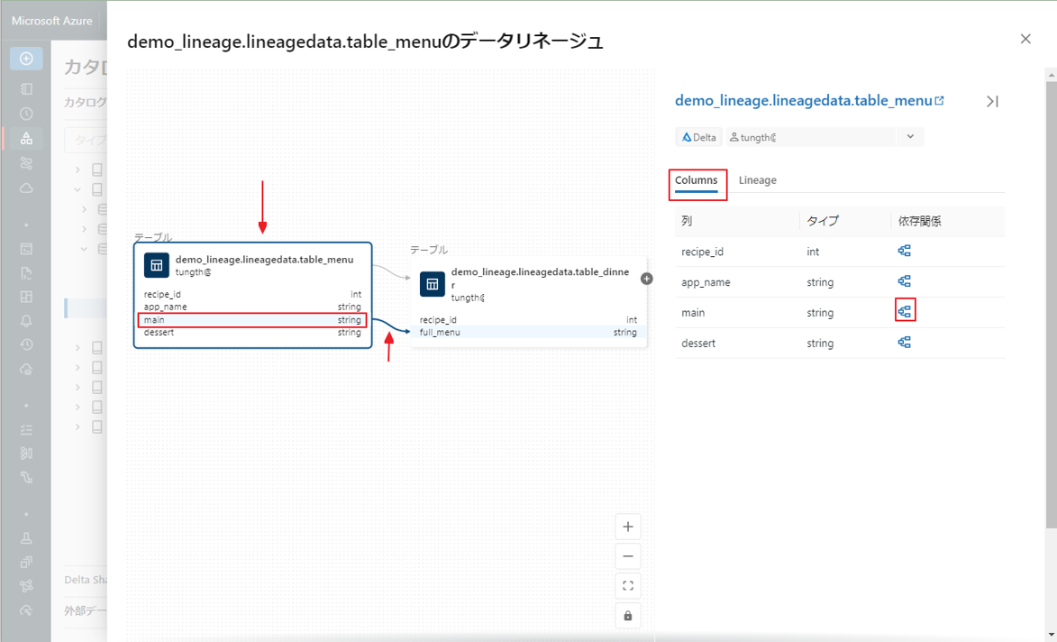Click the Delta format badge

point(699,137)
